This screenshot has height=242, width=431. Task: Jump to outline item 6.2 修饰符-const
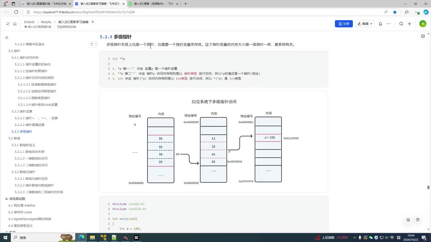(20, 212)
